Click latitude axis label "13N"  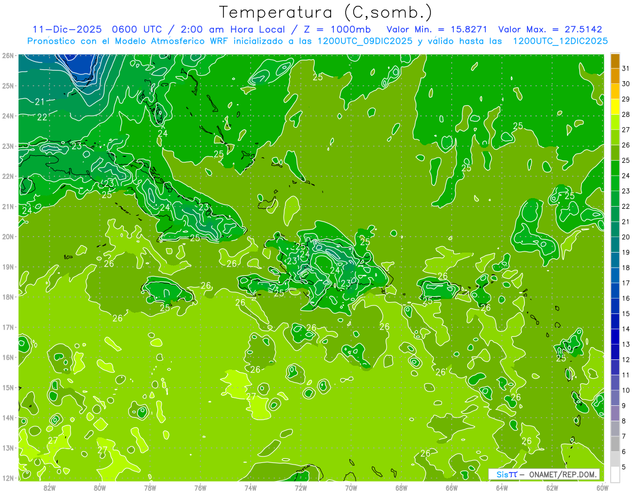pyautogui.click(x=8, y=448)
